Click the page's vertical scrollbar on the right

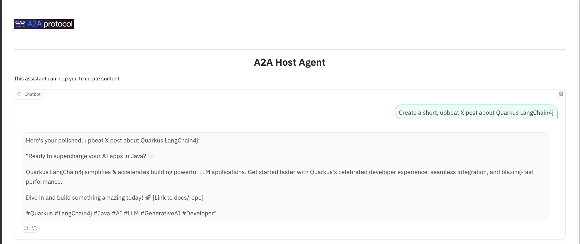578,122
